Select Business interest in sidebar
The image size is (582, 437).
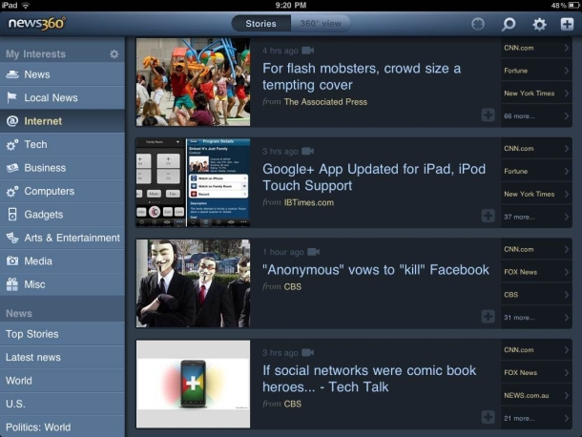click(62, 168)
